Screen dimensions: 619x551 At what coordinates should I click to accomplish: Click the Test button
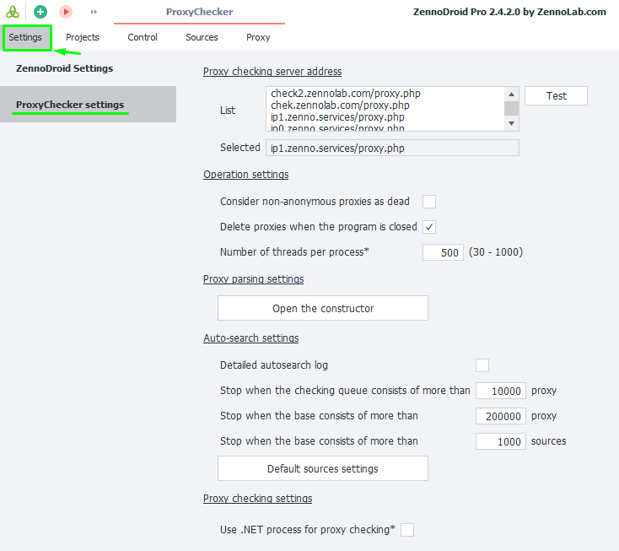pos(556,95)
